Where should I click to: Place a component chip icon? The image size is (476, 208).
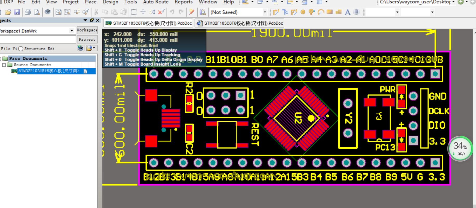click(357, 12)
